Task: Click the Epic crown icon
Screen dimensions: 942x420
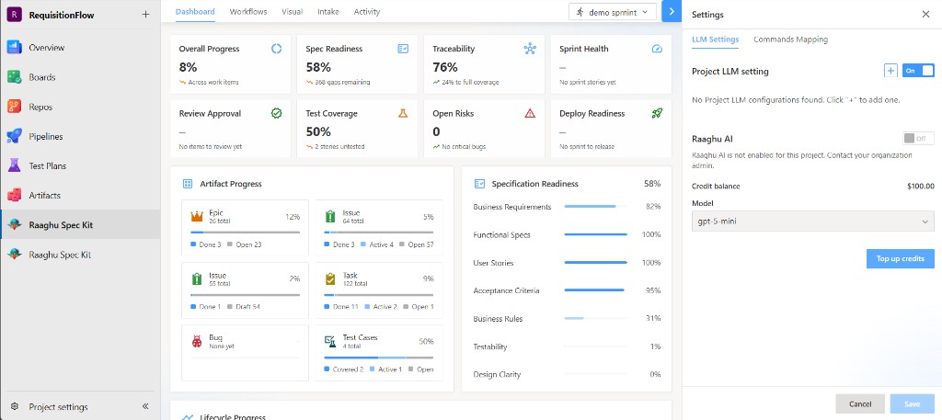Action: pyautogui.click(x=197, y=216)
